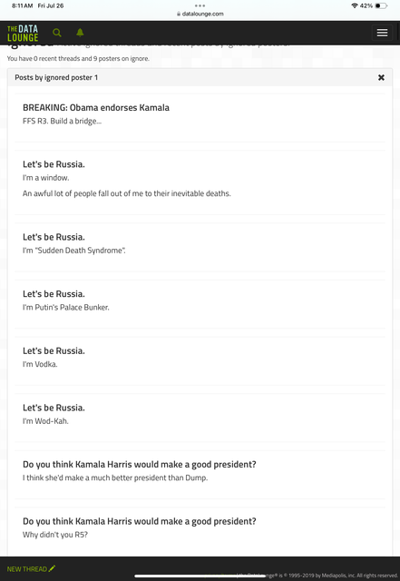Click The Data Lounge logo
This screenshot has height=581, width=400.
(23, 33)
